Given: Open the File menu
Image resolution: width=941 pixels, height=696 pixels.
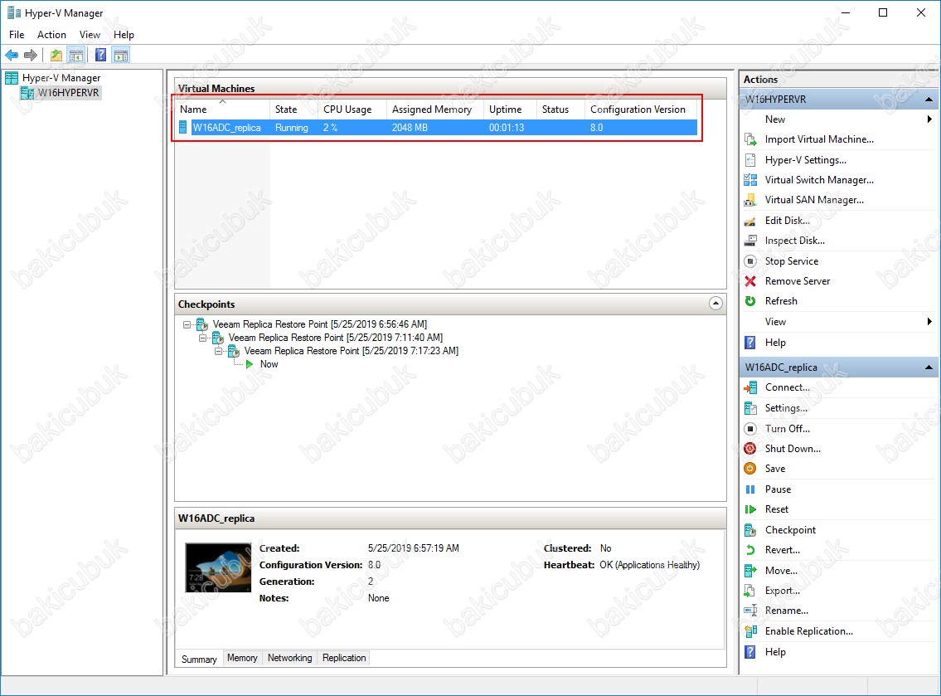Looking at the screenshot, I should [17, 35].
